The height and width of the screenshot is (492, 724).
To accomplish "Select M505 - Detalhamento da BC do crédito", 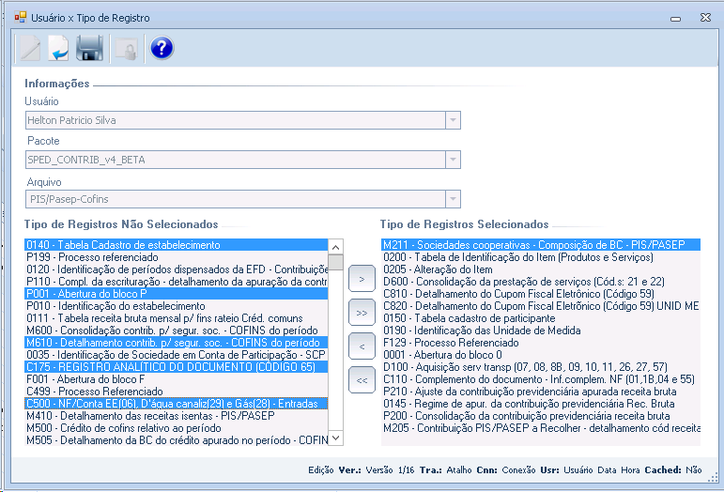I will point(176,440).
